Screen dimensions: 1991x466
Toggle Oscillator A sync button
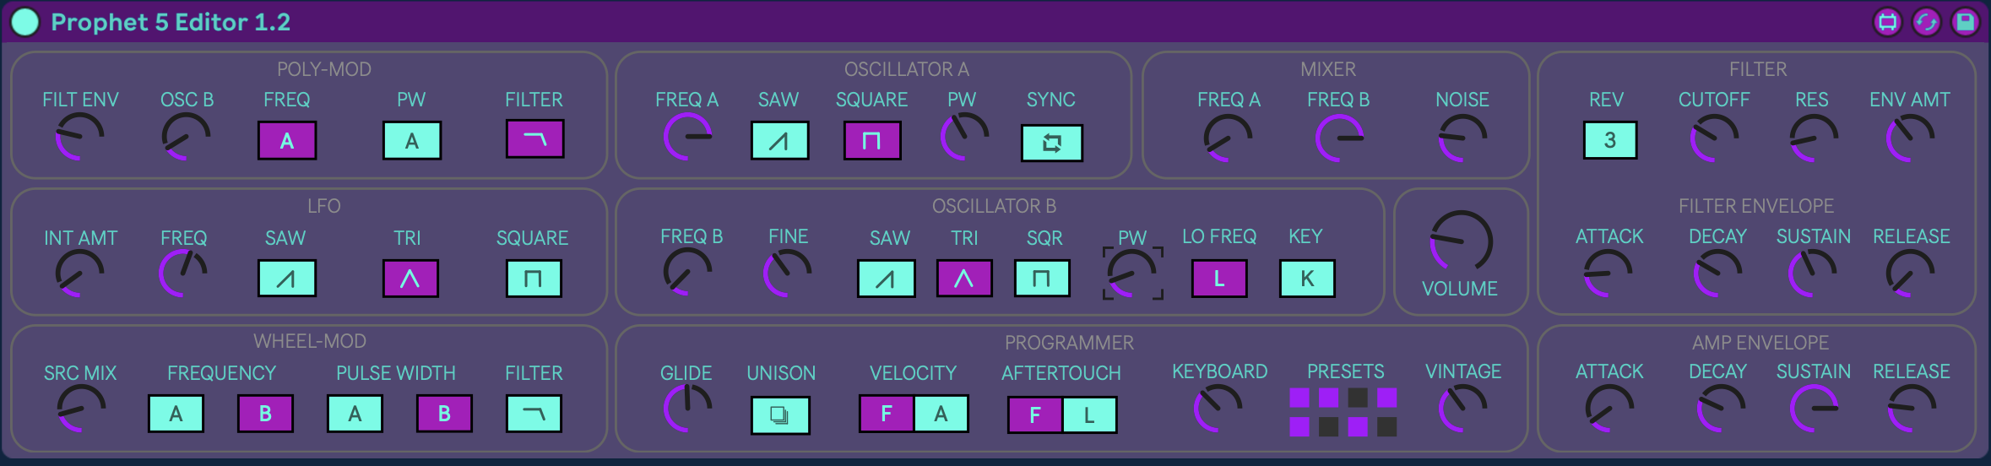1051,143
